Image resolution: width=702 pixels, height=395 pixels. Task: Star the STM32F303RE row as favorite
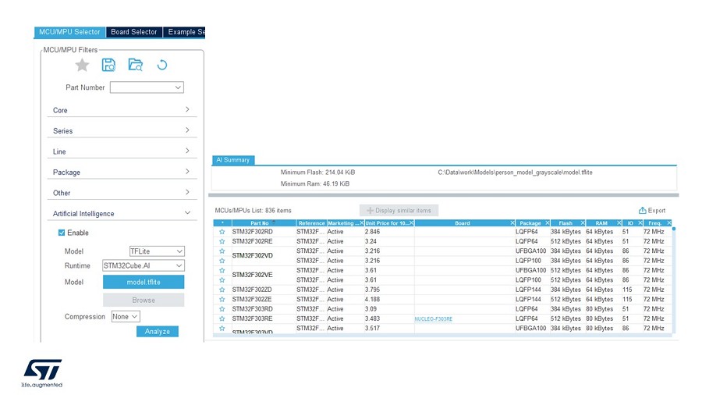(222, 318)
